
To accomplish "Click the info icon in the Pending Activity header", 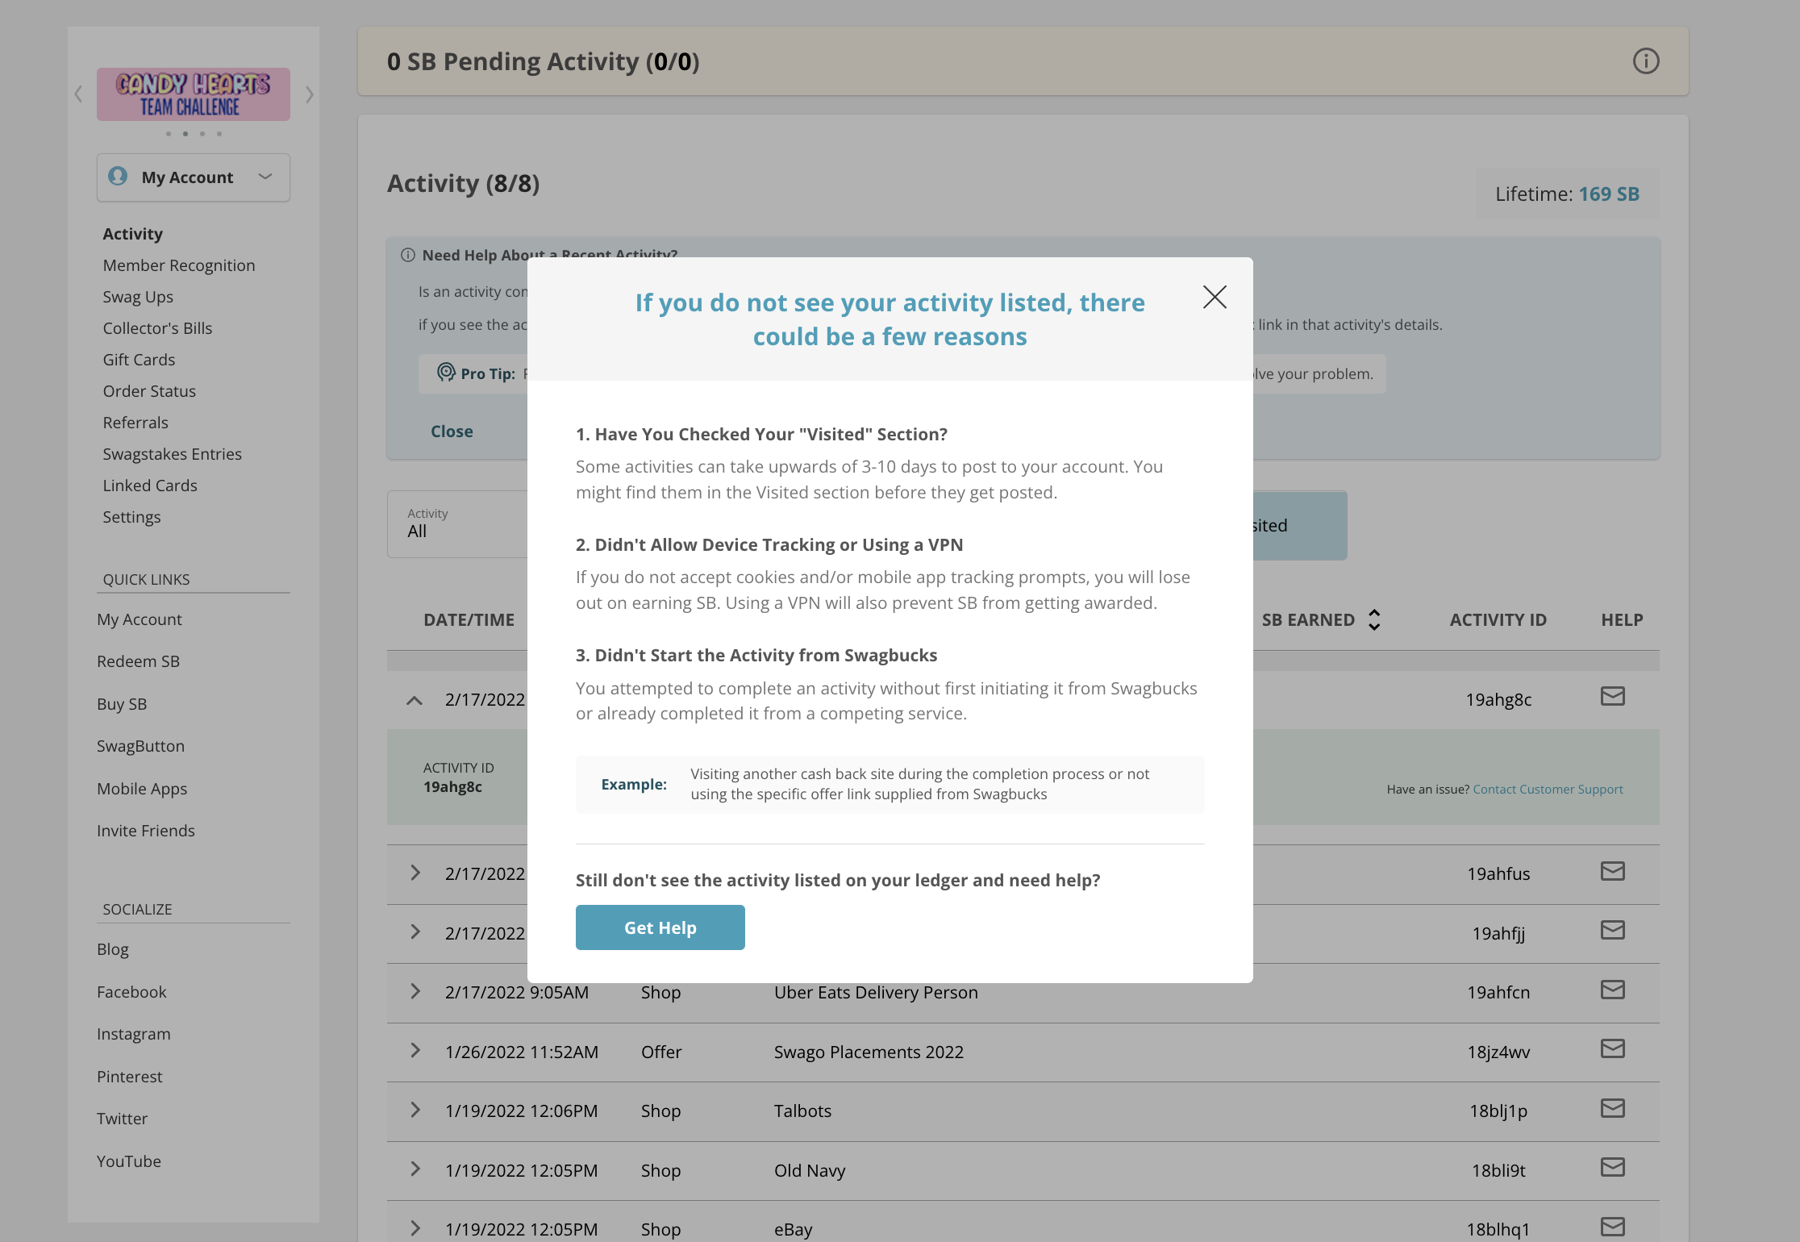I will (x=1646, y=60).
